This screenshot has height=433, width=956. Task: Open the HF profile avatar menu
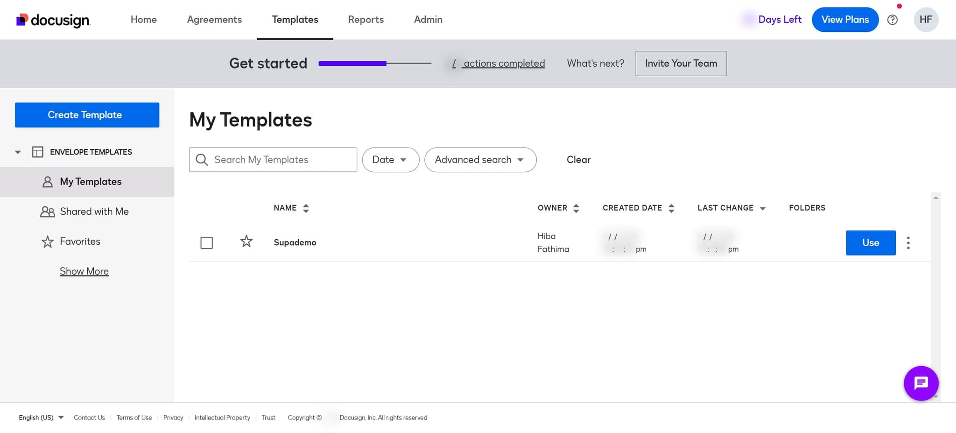(926, 20)
